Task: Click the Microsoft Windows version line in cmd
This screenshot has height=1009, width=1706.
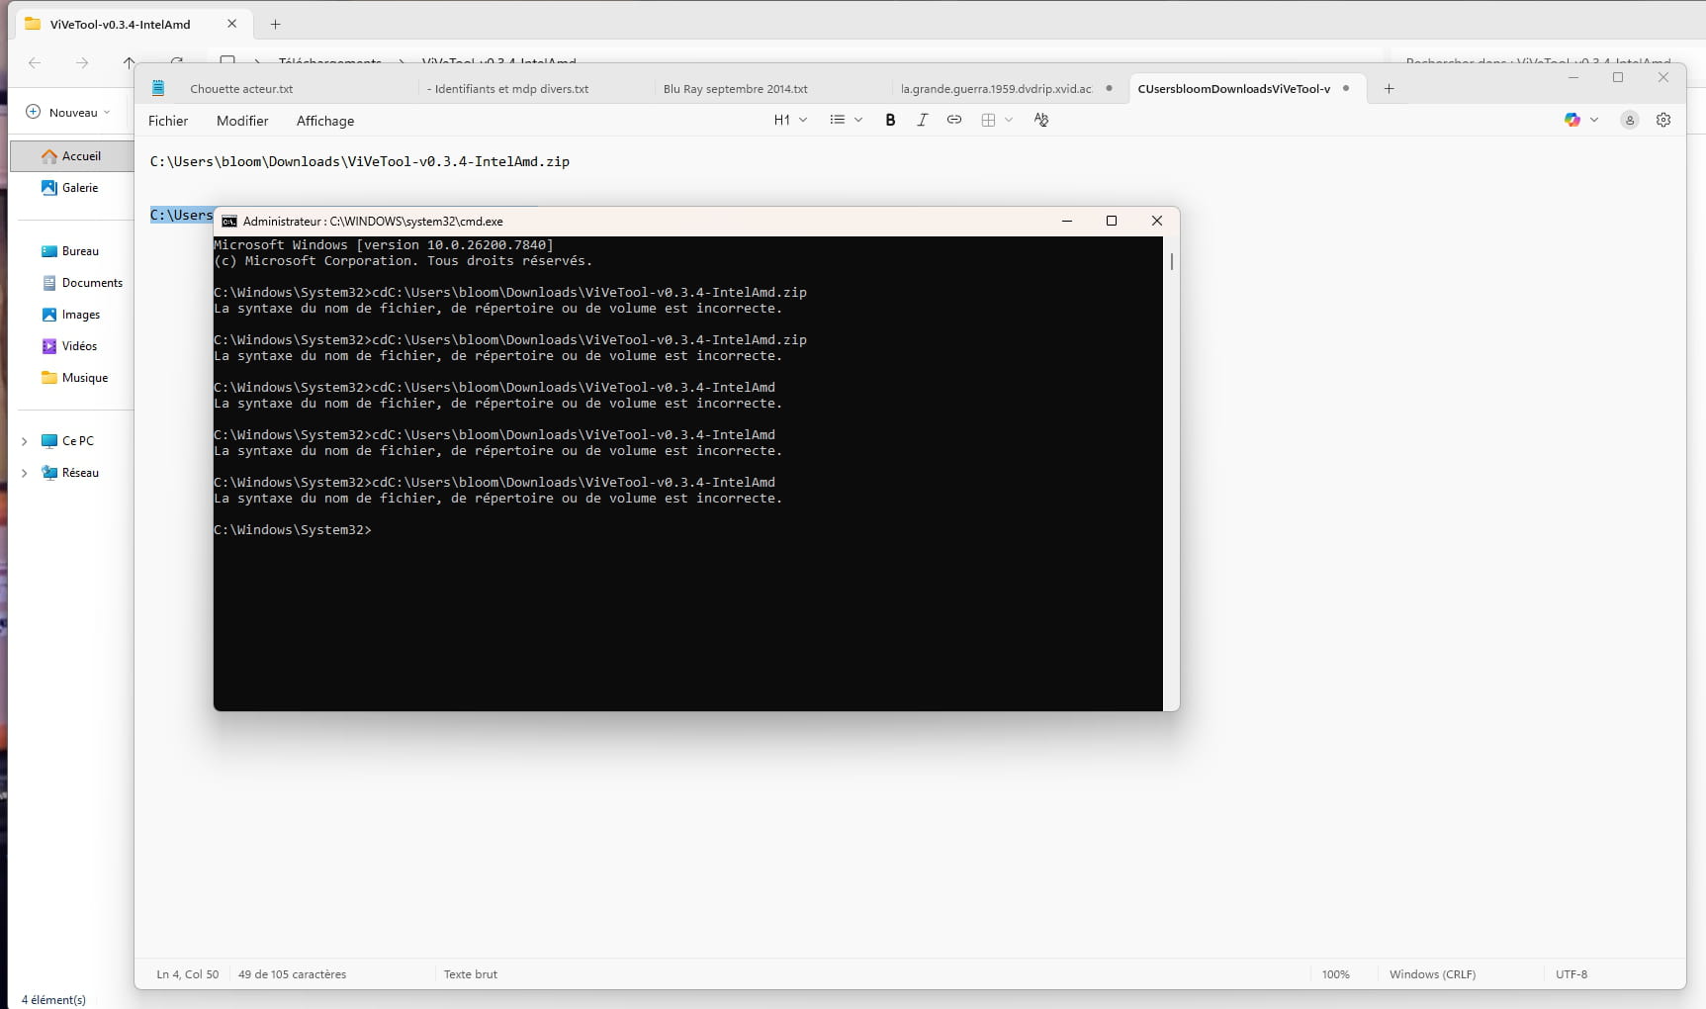Action: point(384,245)
